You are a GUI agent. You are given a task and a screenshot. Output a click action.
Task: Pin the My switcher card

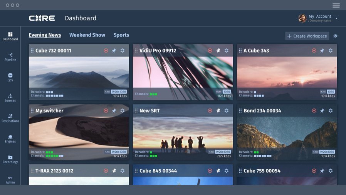(x=114, y=111)
